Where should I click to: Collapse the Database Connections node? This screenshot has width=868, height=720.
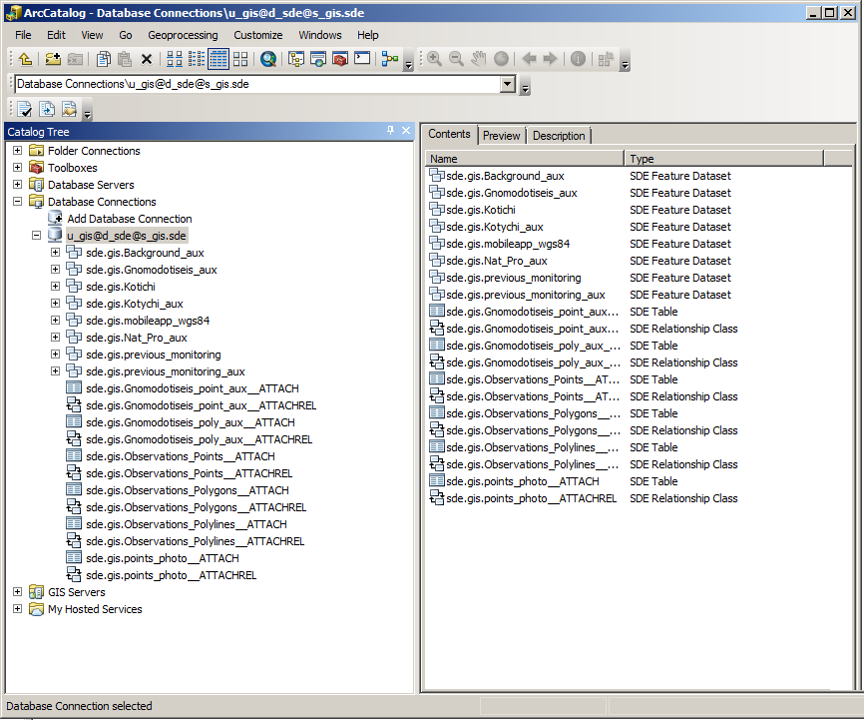(18, 202)
